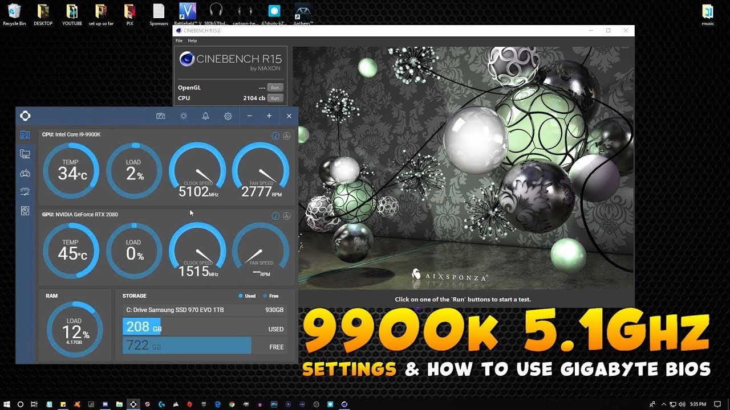
Task: Click the CPU clock speed 5102 MHz dial
Action: pyautogui.click(x=197, y=170)
